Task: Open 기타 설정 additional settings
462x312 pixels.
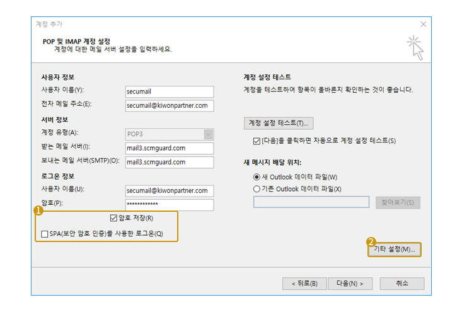Action: coord(394,250)
